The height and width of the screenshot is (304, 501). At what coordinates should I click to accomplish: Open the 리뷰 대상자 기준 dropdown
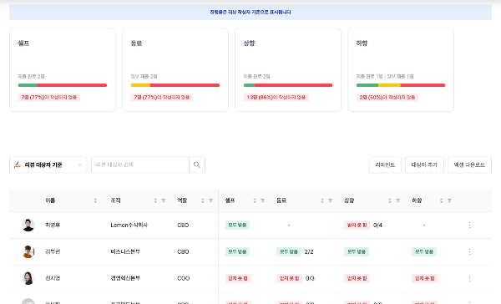click(48, 165)
